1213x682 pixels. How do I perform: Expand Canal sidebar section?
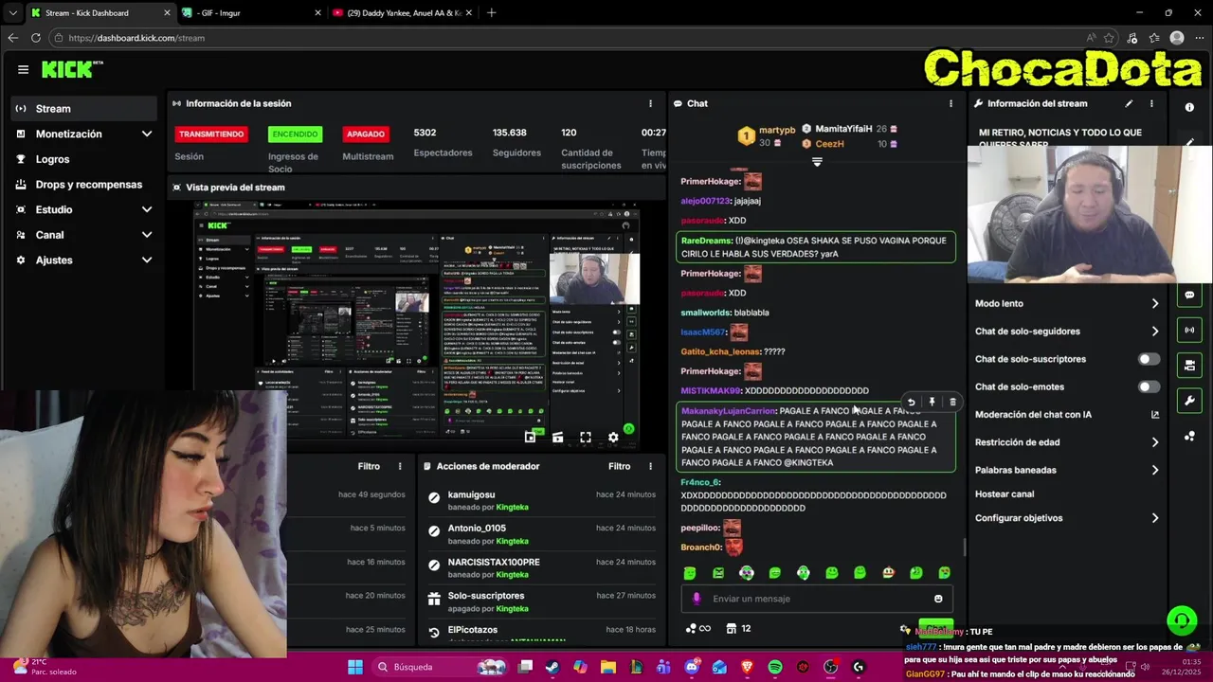(x=146, y=235)
